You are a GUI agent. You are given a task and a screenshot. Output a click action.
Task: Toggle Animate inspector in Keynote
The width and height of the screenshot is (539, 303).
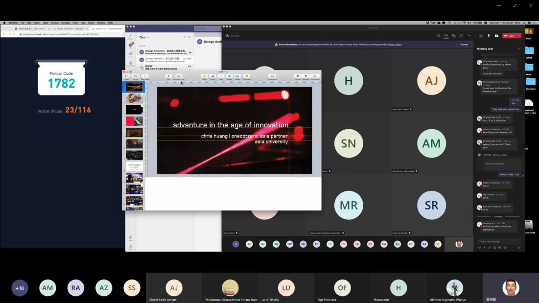306,77
